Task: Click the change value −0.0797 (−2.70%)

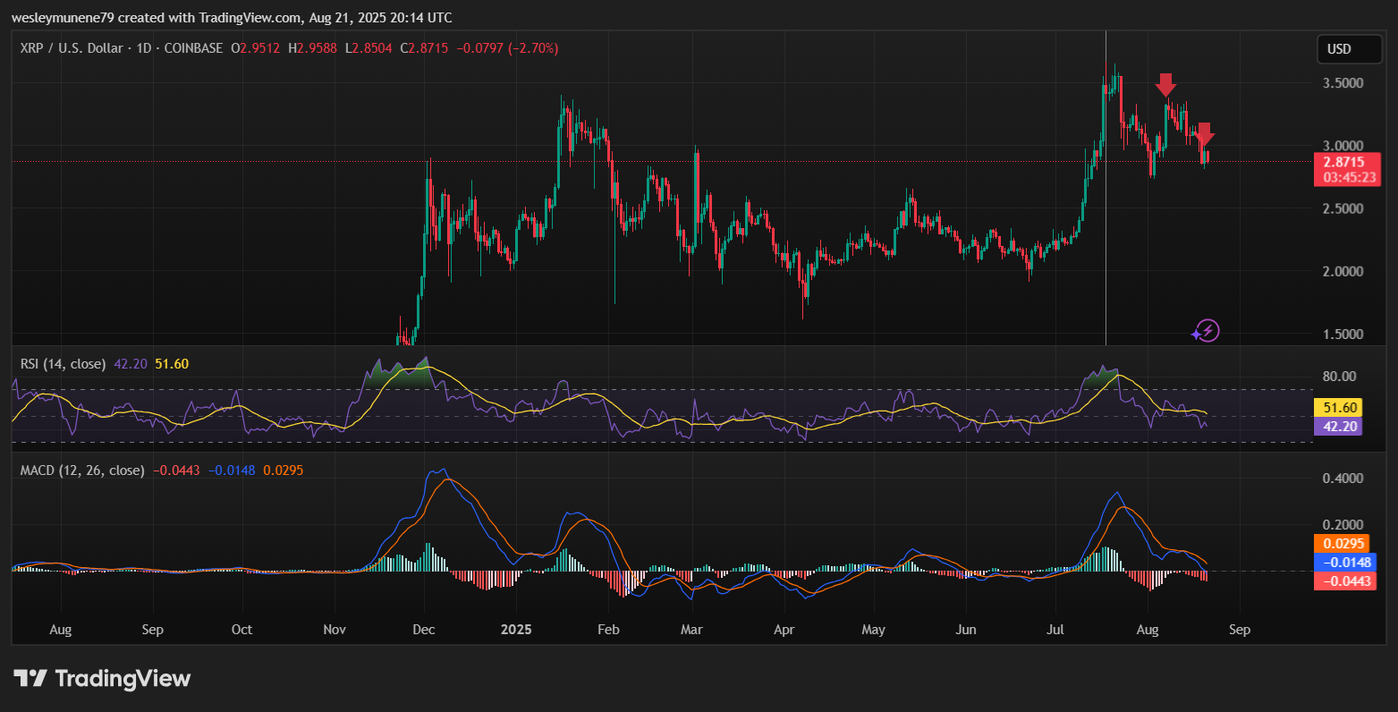Action: (x=507, y=48)
